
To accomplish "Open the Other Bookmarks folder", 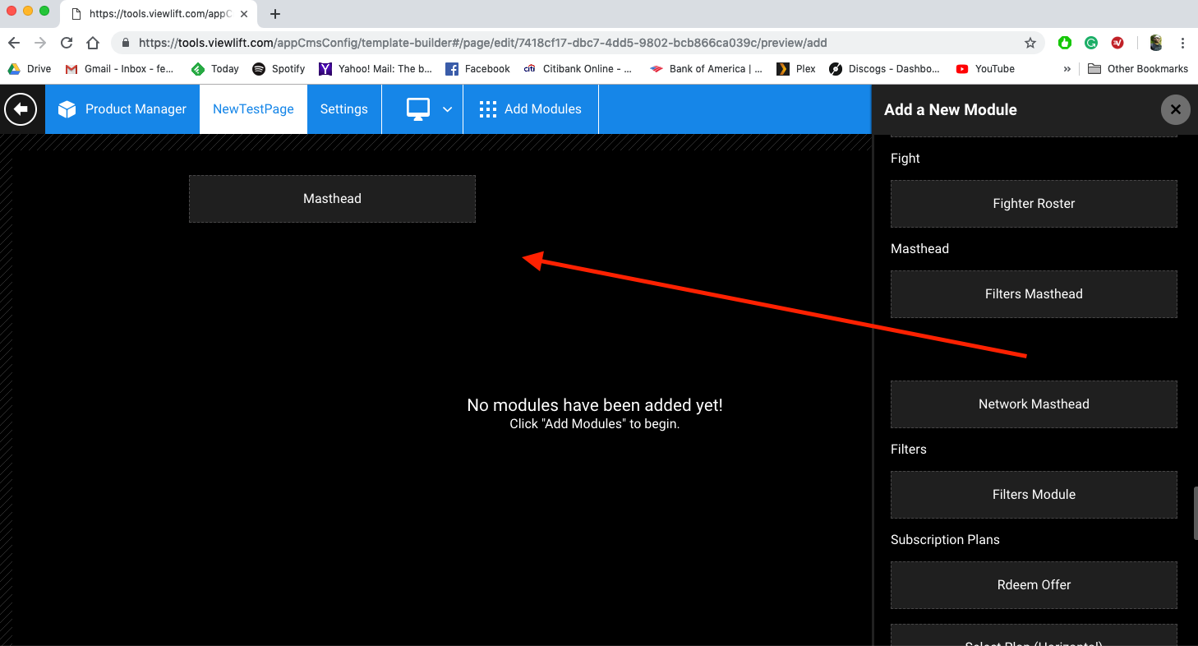I will tap(1138, 69).
